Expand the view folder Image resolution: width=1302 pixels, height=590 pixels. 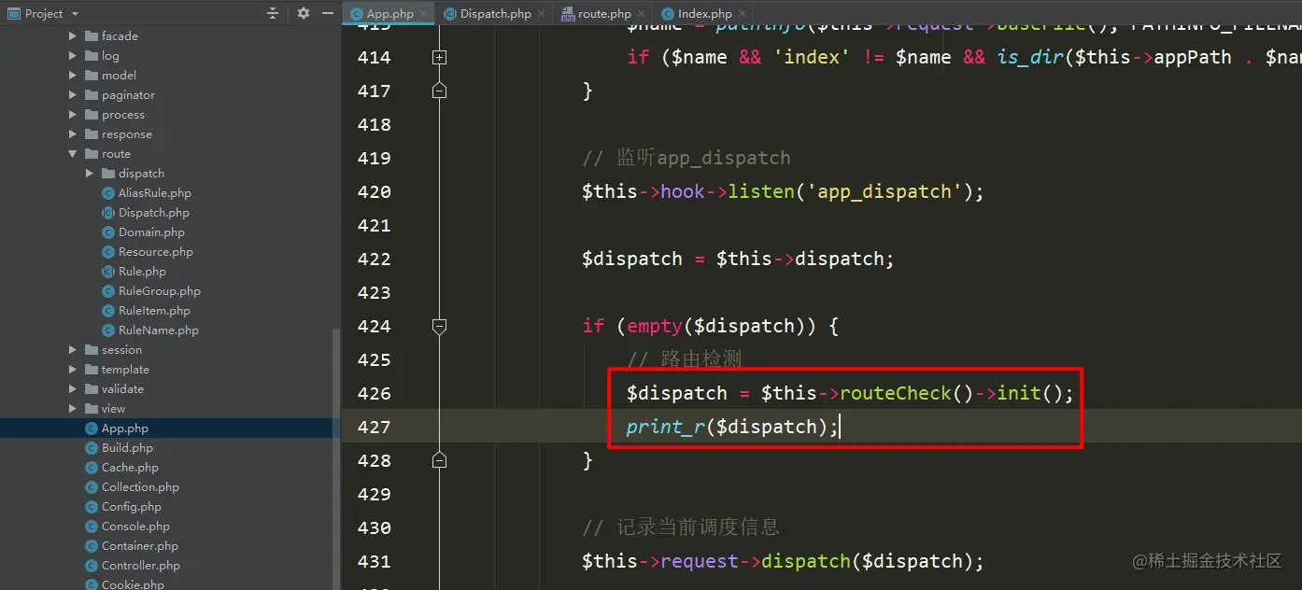73,409
